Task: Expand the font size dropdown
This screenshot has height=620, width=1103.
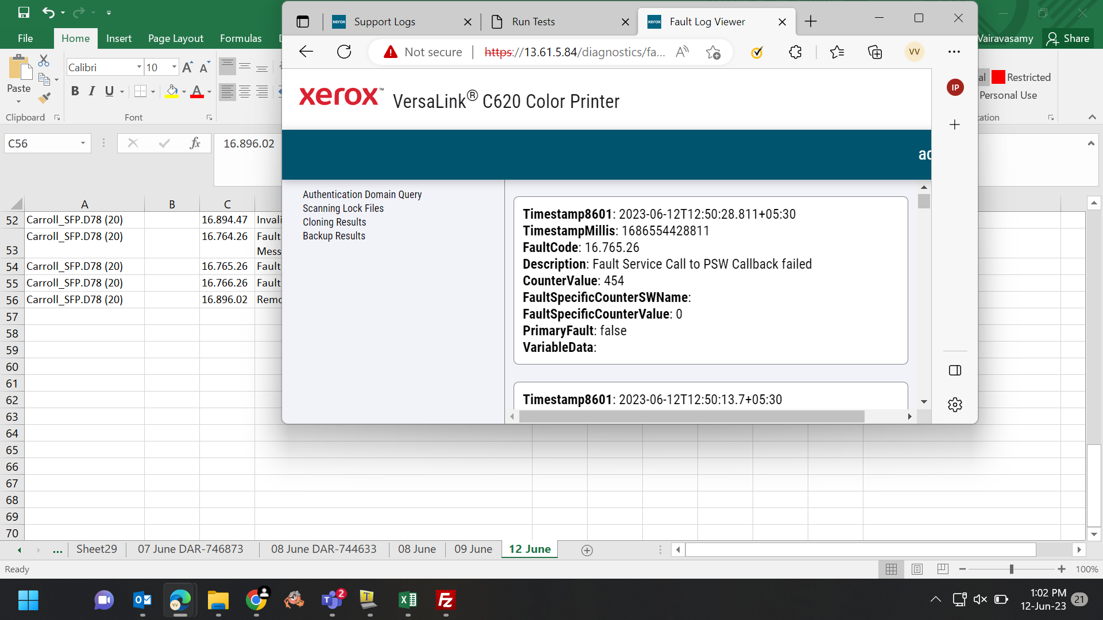Action: pos(174,67)
